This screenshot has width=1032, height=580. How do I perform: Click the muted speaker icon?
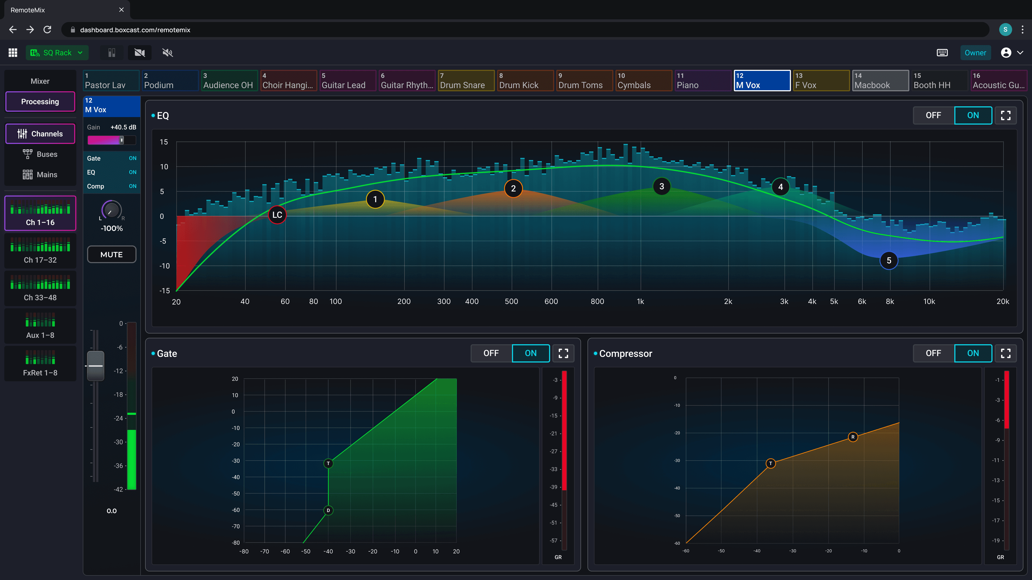[x=167, y=52]
